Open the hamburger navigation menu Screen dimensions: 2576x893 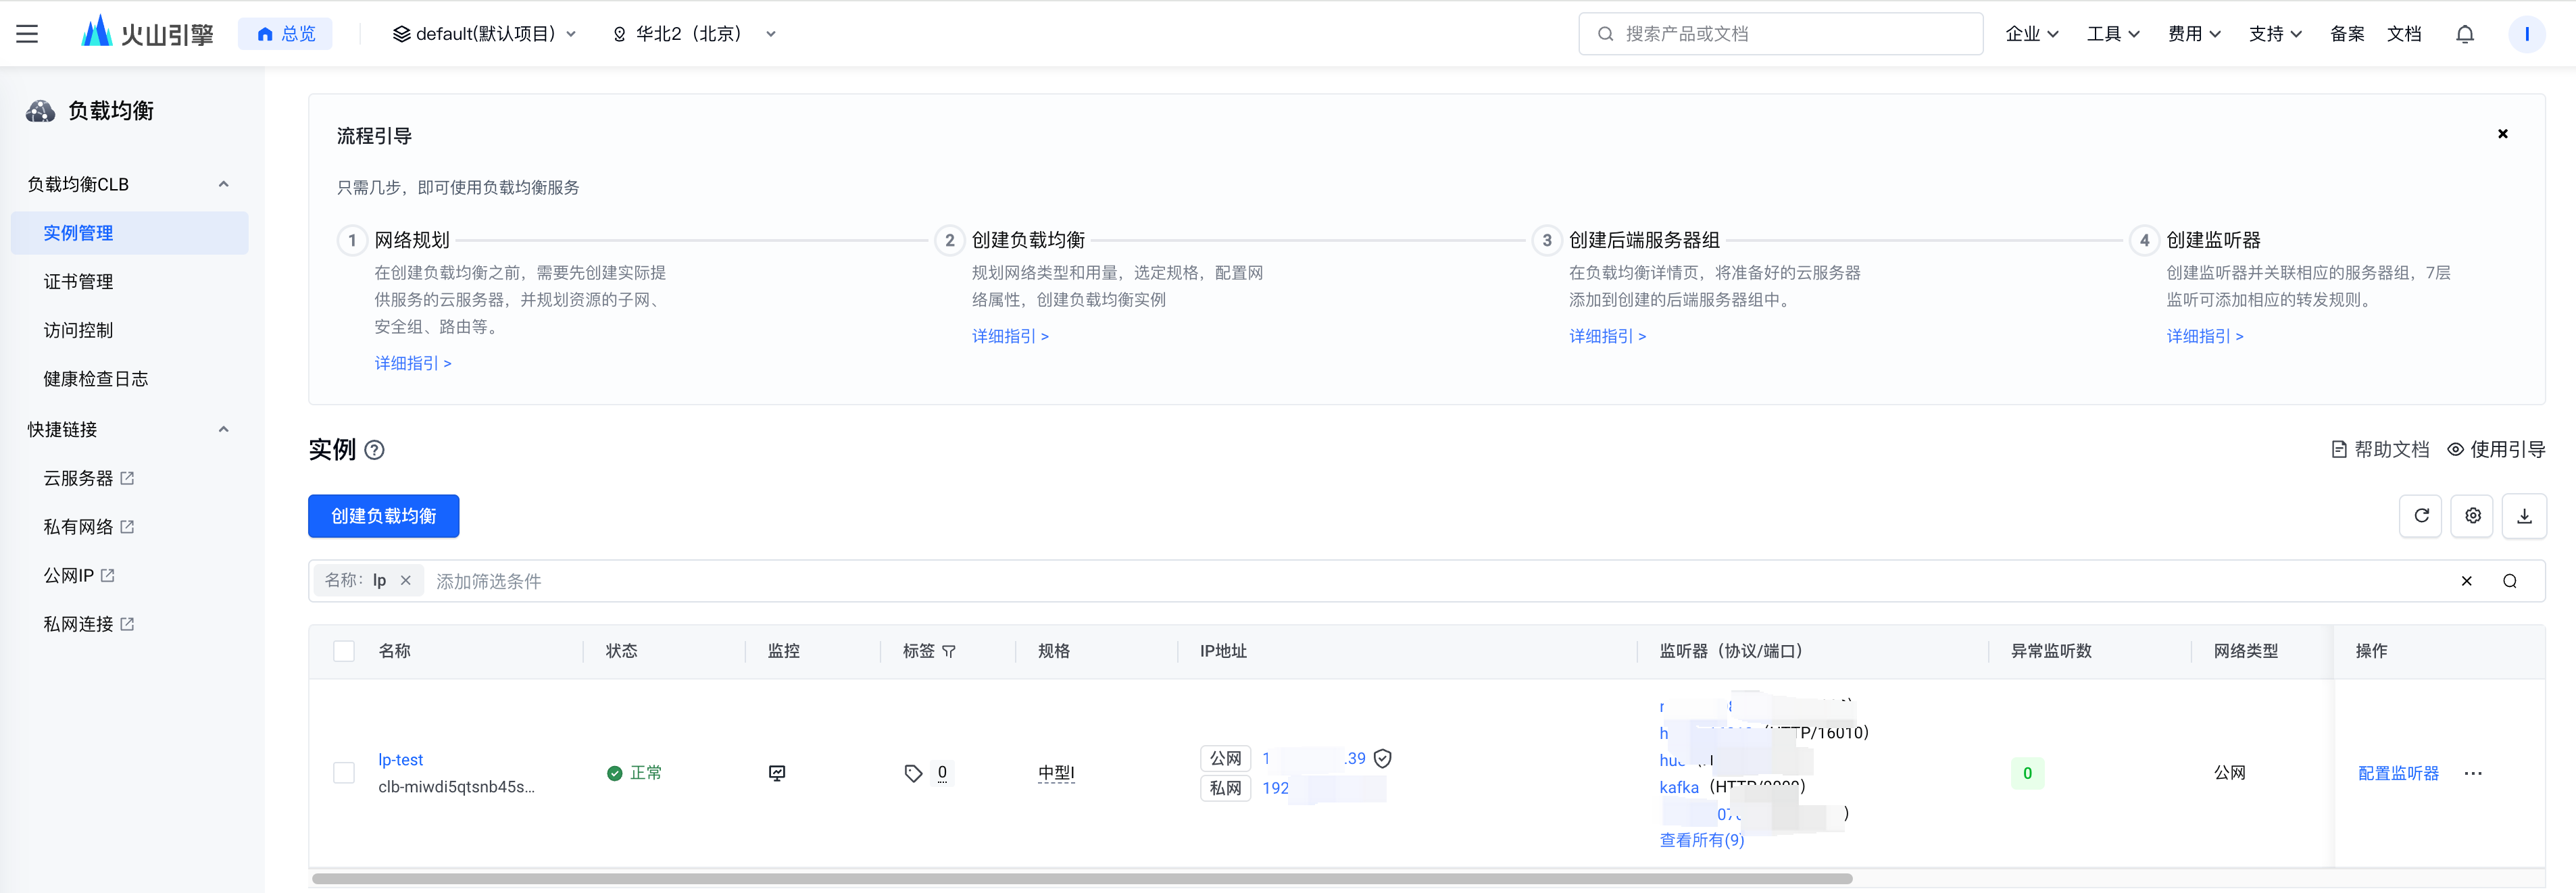27,34
